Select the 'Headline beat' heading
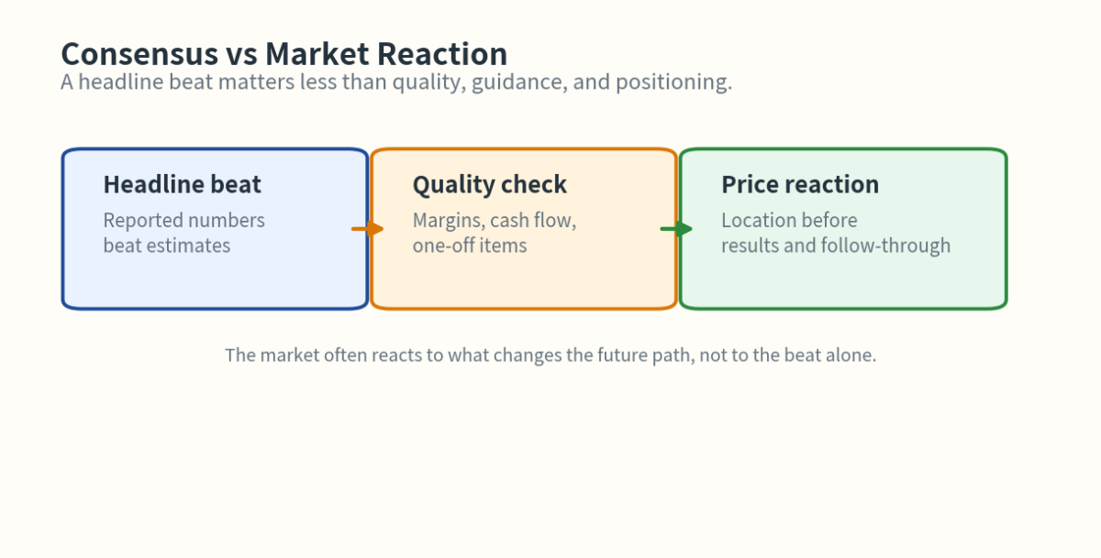The height and width of the screenshot is (558, 1101). click(182, 185)
